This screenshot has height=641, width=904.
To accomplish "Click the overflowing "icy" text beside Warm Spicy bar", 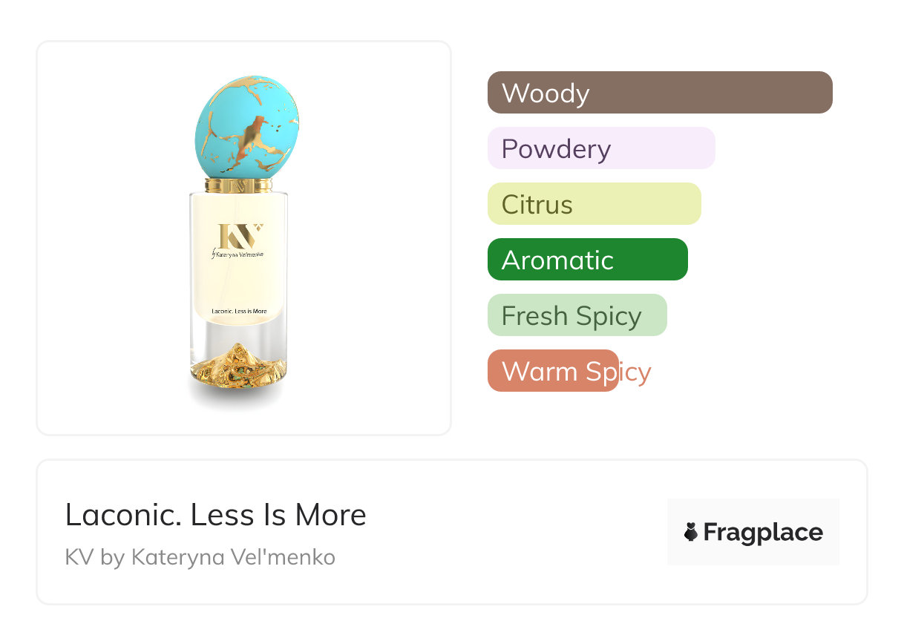I will (635, 371).
